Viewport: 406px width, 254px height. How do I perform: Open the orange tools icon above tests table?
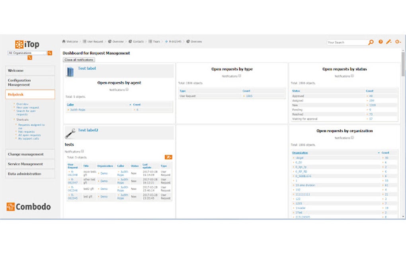tap(168, 157)
